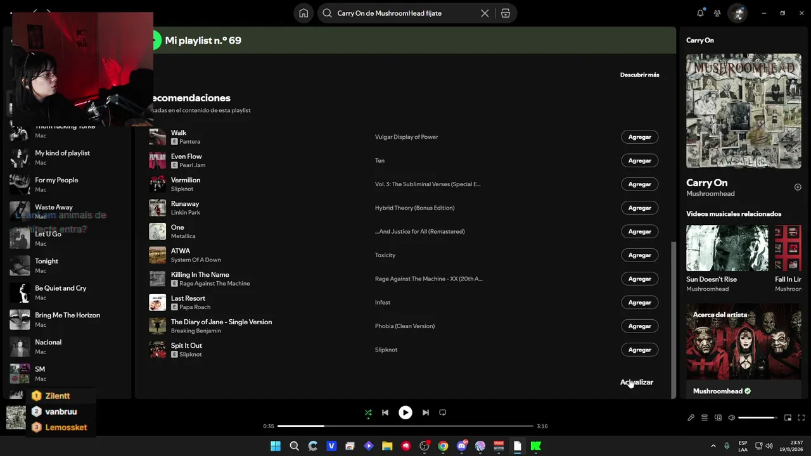Add Killing In The Name to playlist
811x456 pixels.
(639, 279)
